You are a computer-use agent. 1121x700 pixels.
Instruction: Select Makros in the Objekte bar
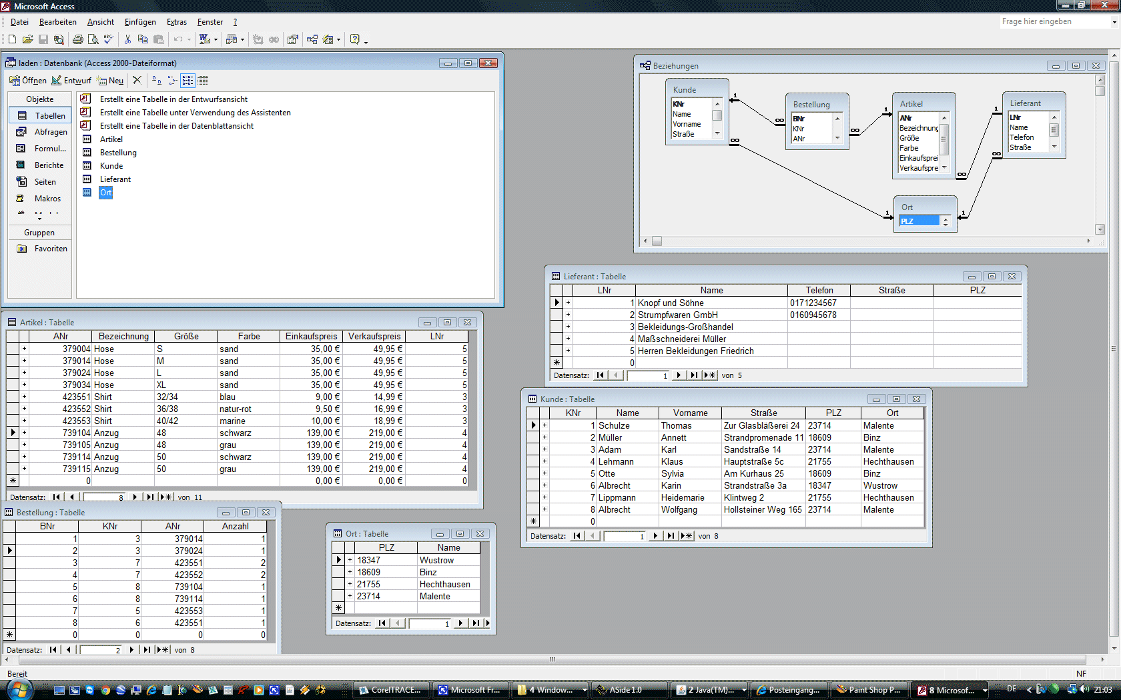40,199
